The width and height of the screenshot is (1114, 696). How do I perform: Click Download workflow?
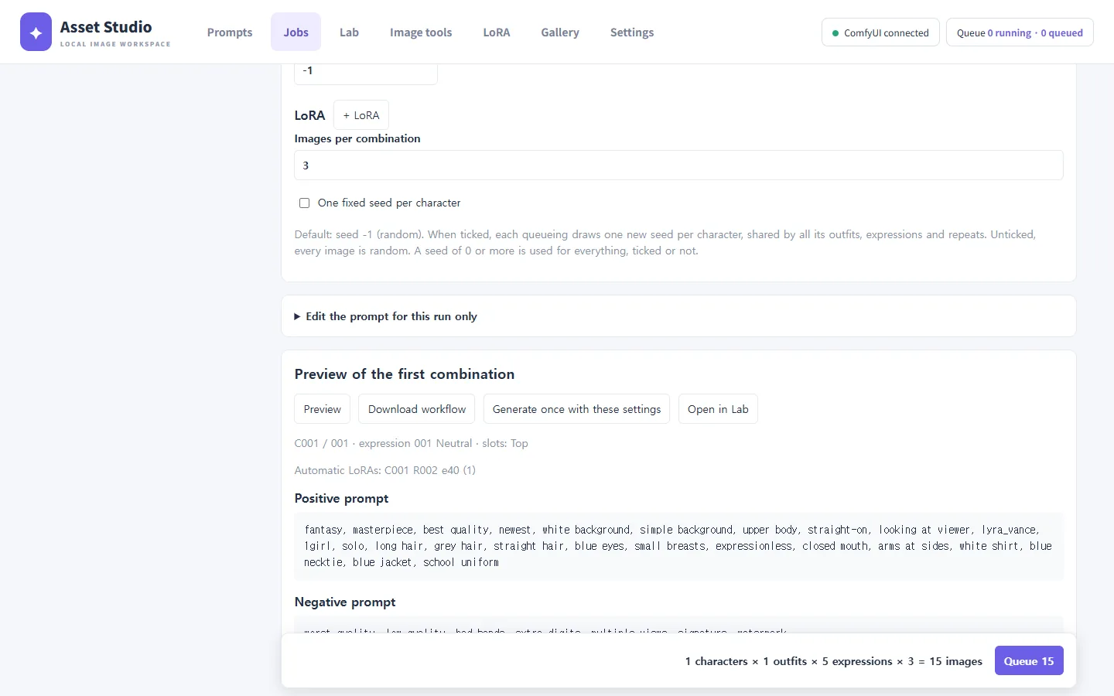click(417, 409)
